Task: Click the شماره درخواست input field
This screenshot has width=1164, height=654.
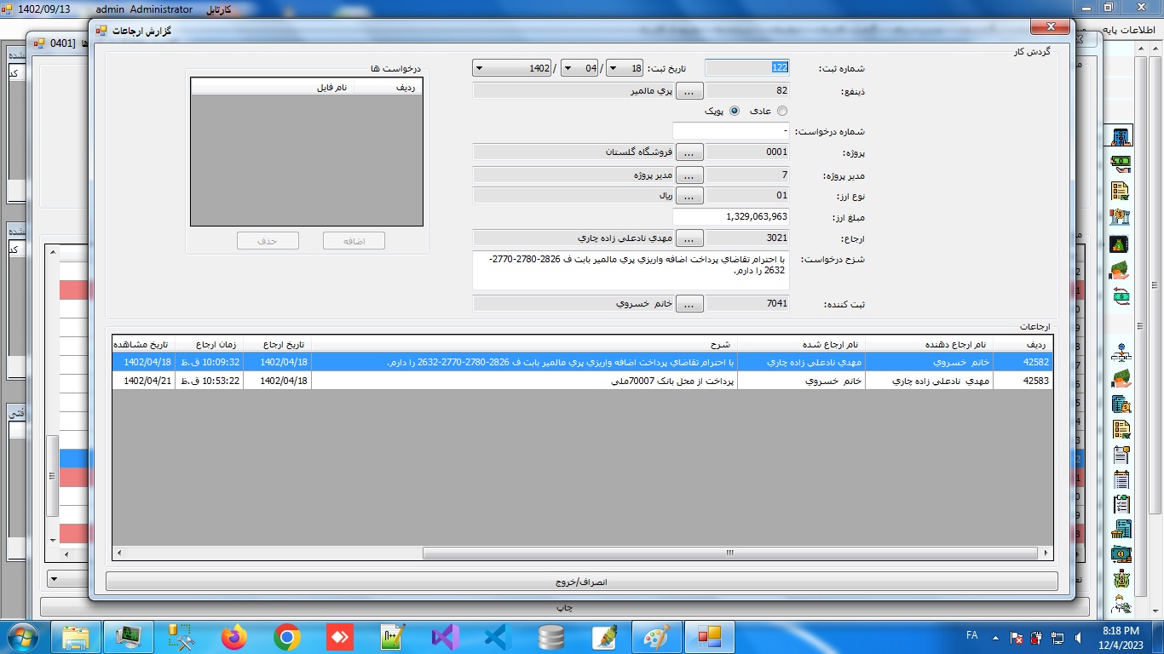Action: point(730,132)
